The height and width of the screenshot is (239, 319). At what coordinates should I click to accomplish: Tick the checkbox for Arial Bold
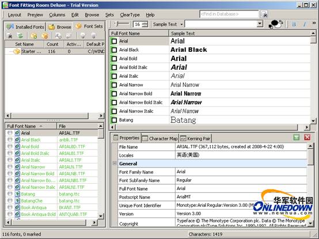115,59
